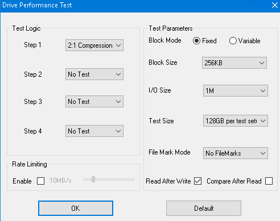Open the Step 3 test dropdown
The image size is (280, 221).
(94, 102)
